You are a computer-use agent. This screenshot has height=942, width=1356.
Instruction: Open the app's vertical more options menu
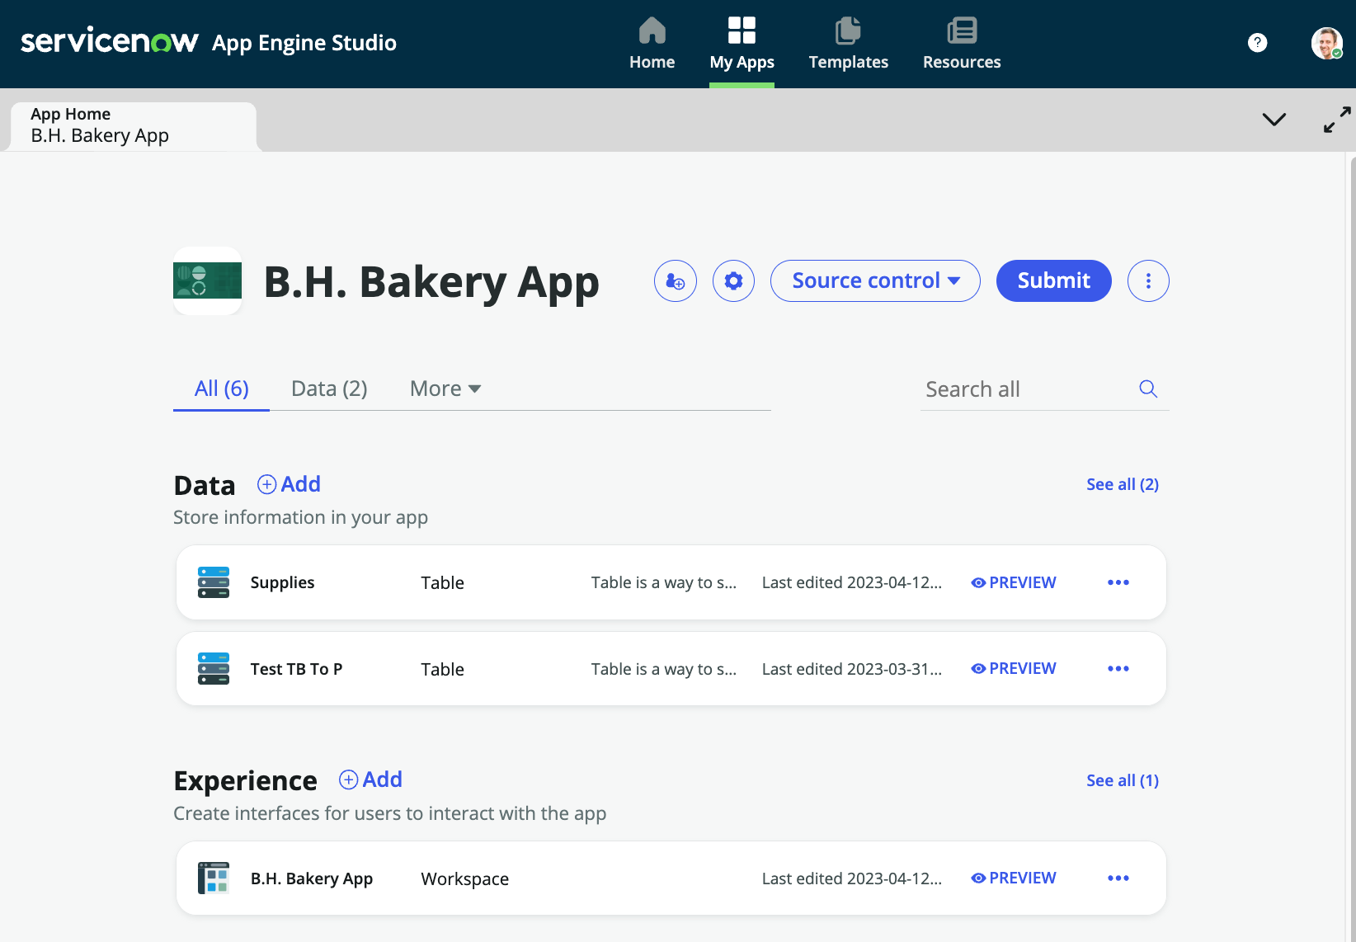coord(1148,281)
